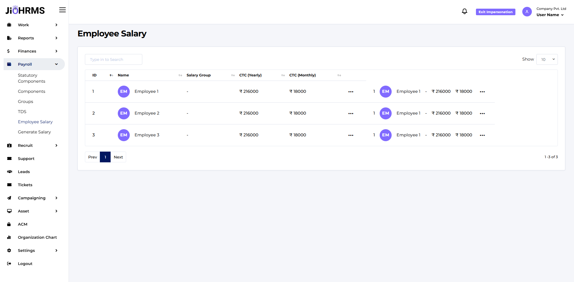Open the Tickets sidebar item
The image size is (574, 282).
[x=25, y=185]
